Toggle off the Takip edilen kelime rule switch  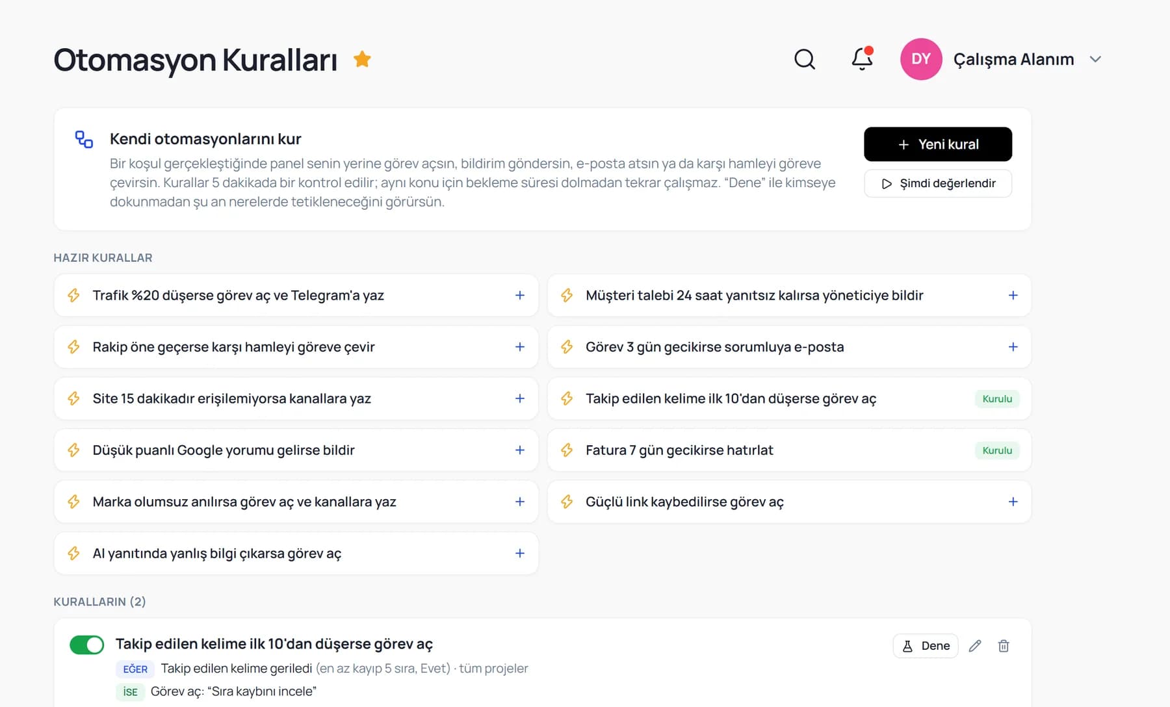(x=86, y=645)
